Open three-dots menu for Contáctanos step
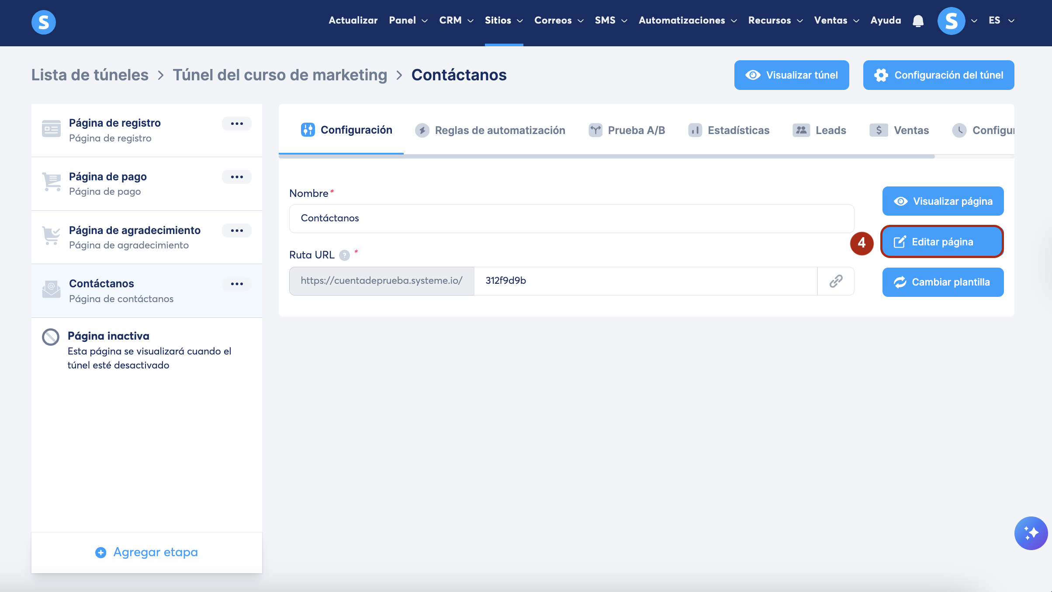Viewport: 1052px width, 592px height. pyautogui.click(x=237, y=284)
